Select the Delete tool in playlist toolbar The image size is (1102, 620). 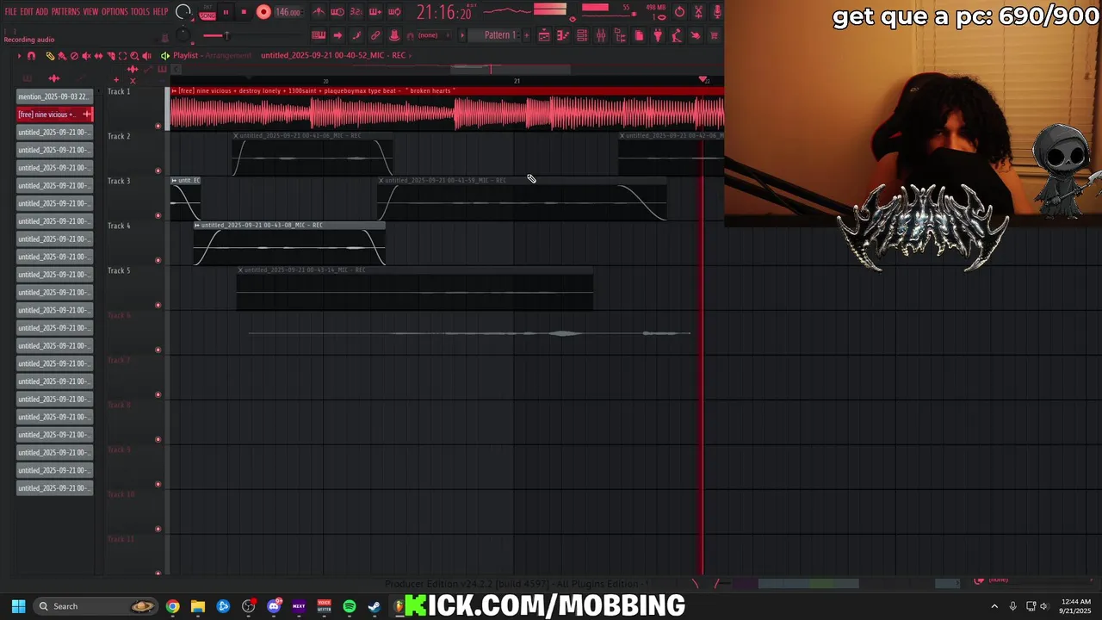click(x=74, y=56)
